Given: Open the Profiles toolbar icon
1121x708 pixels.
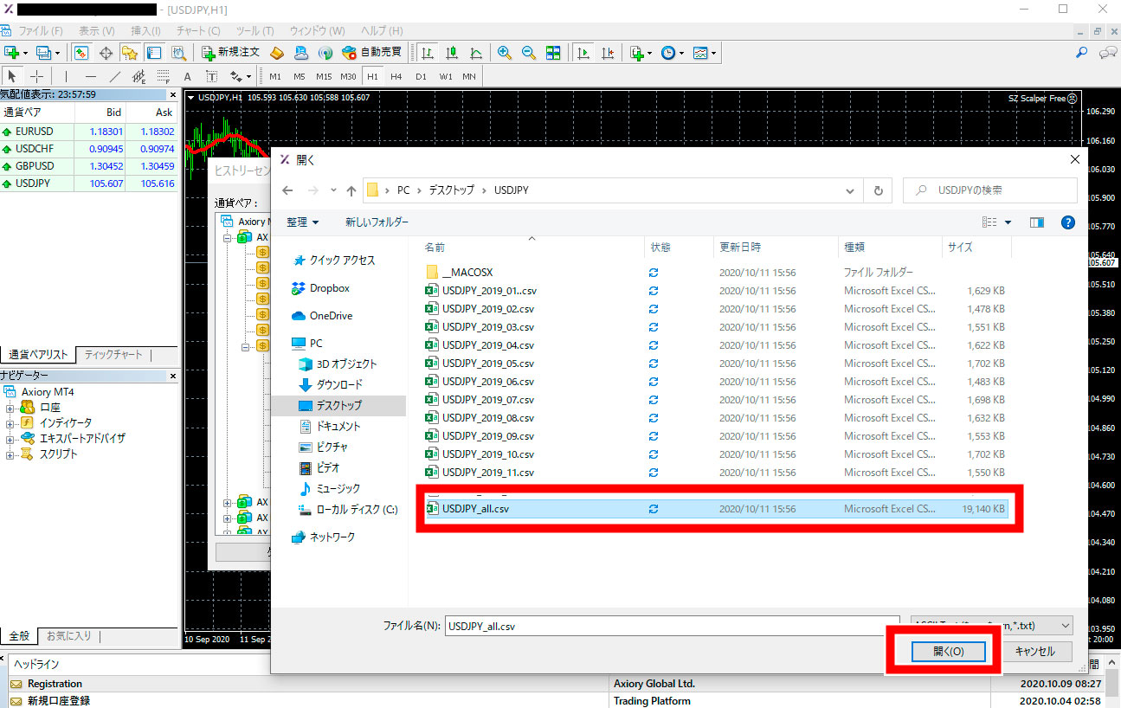Looking at the screenshot, I should [43, 53].
